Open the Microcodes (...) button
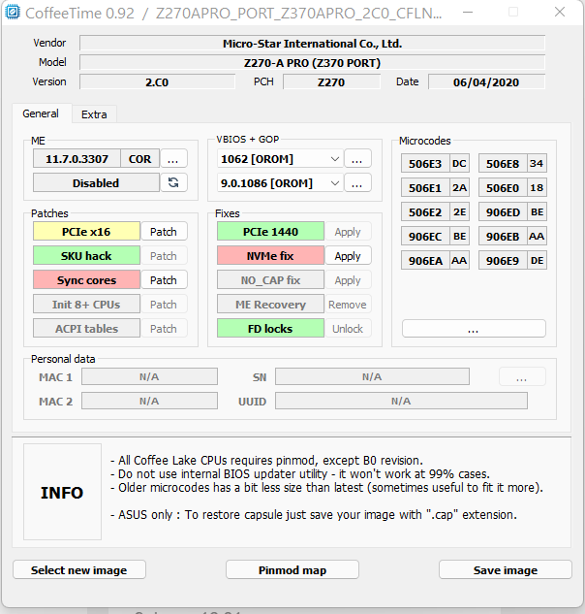The height and width of the screenshot is (614, 585). click(474, 329)
